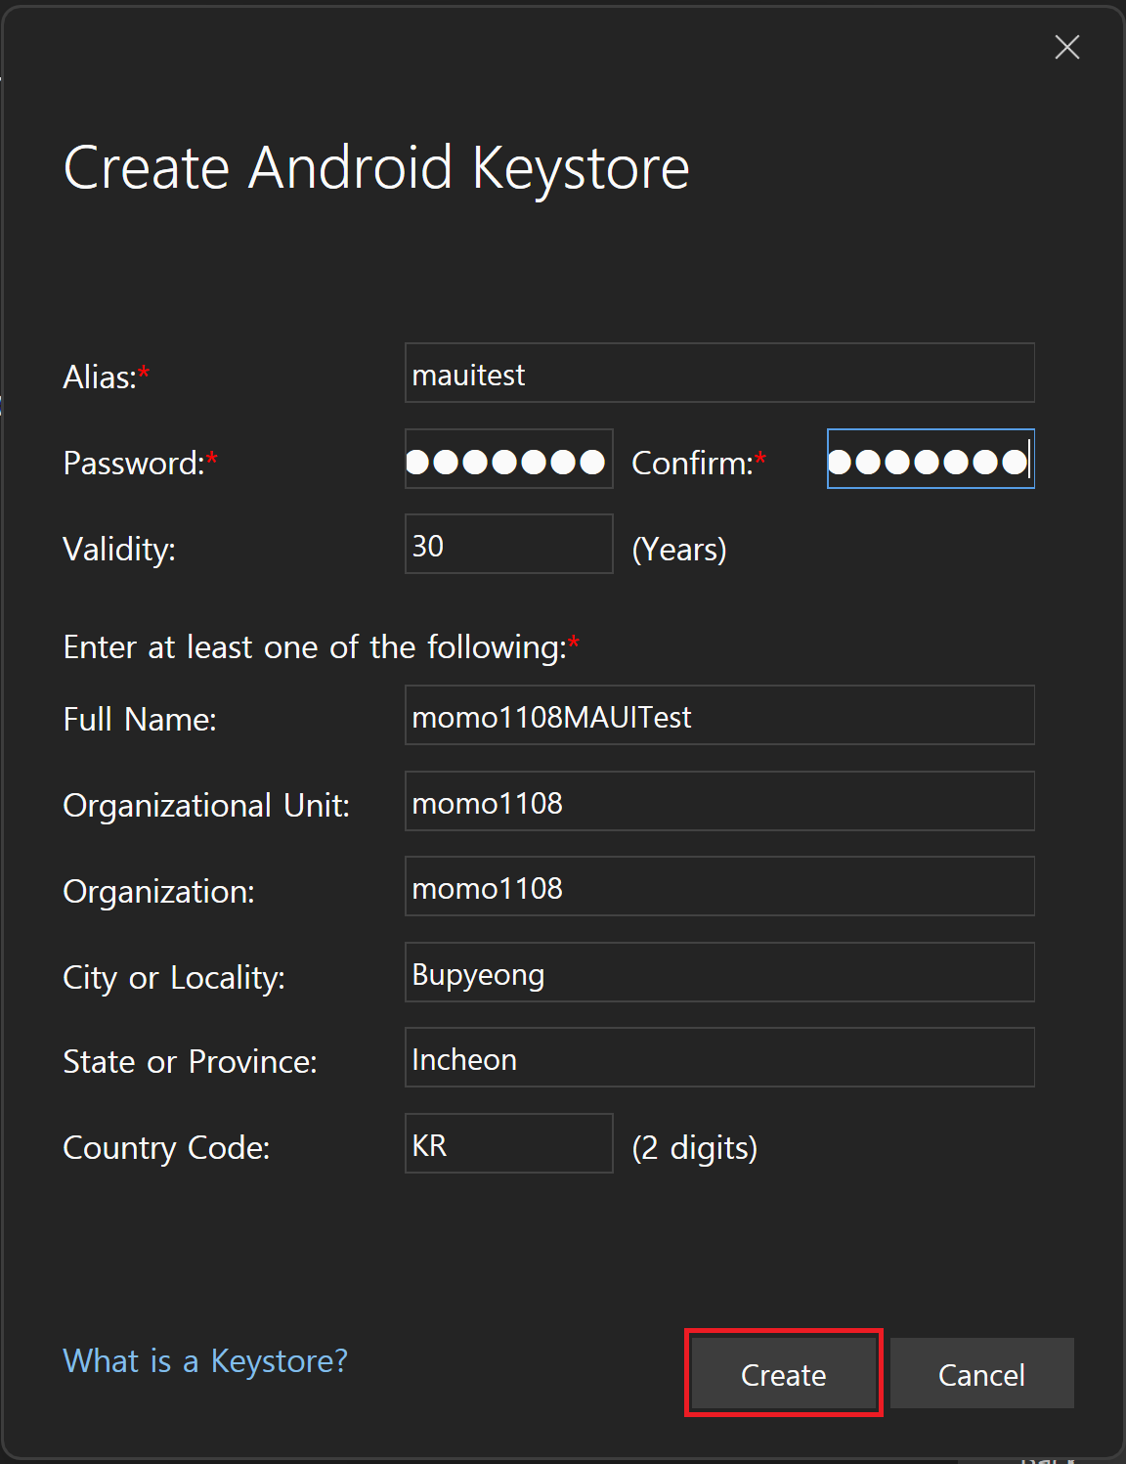Click the City or Locality field

718,973
